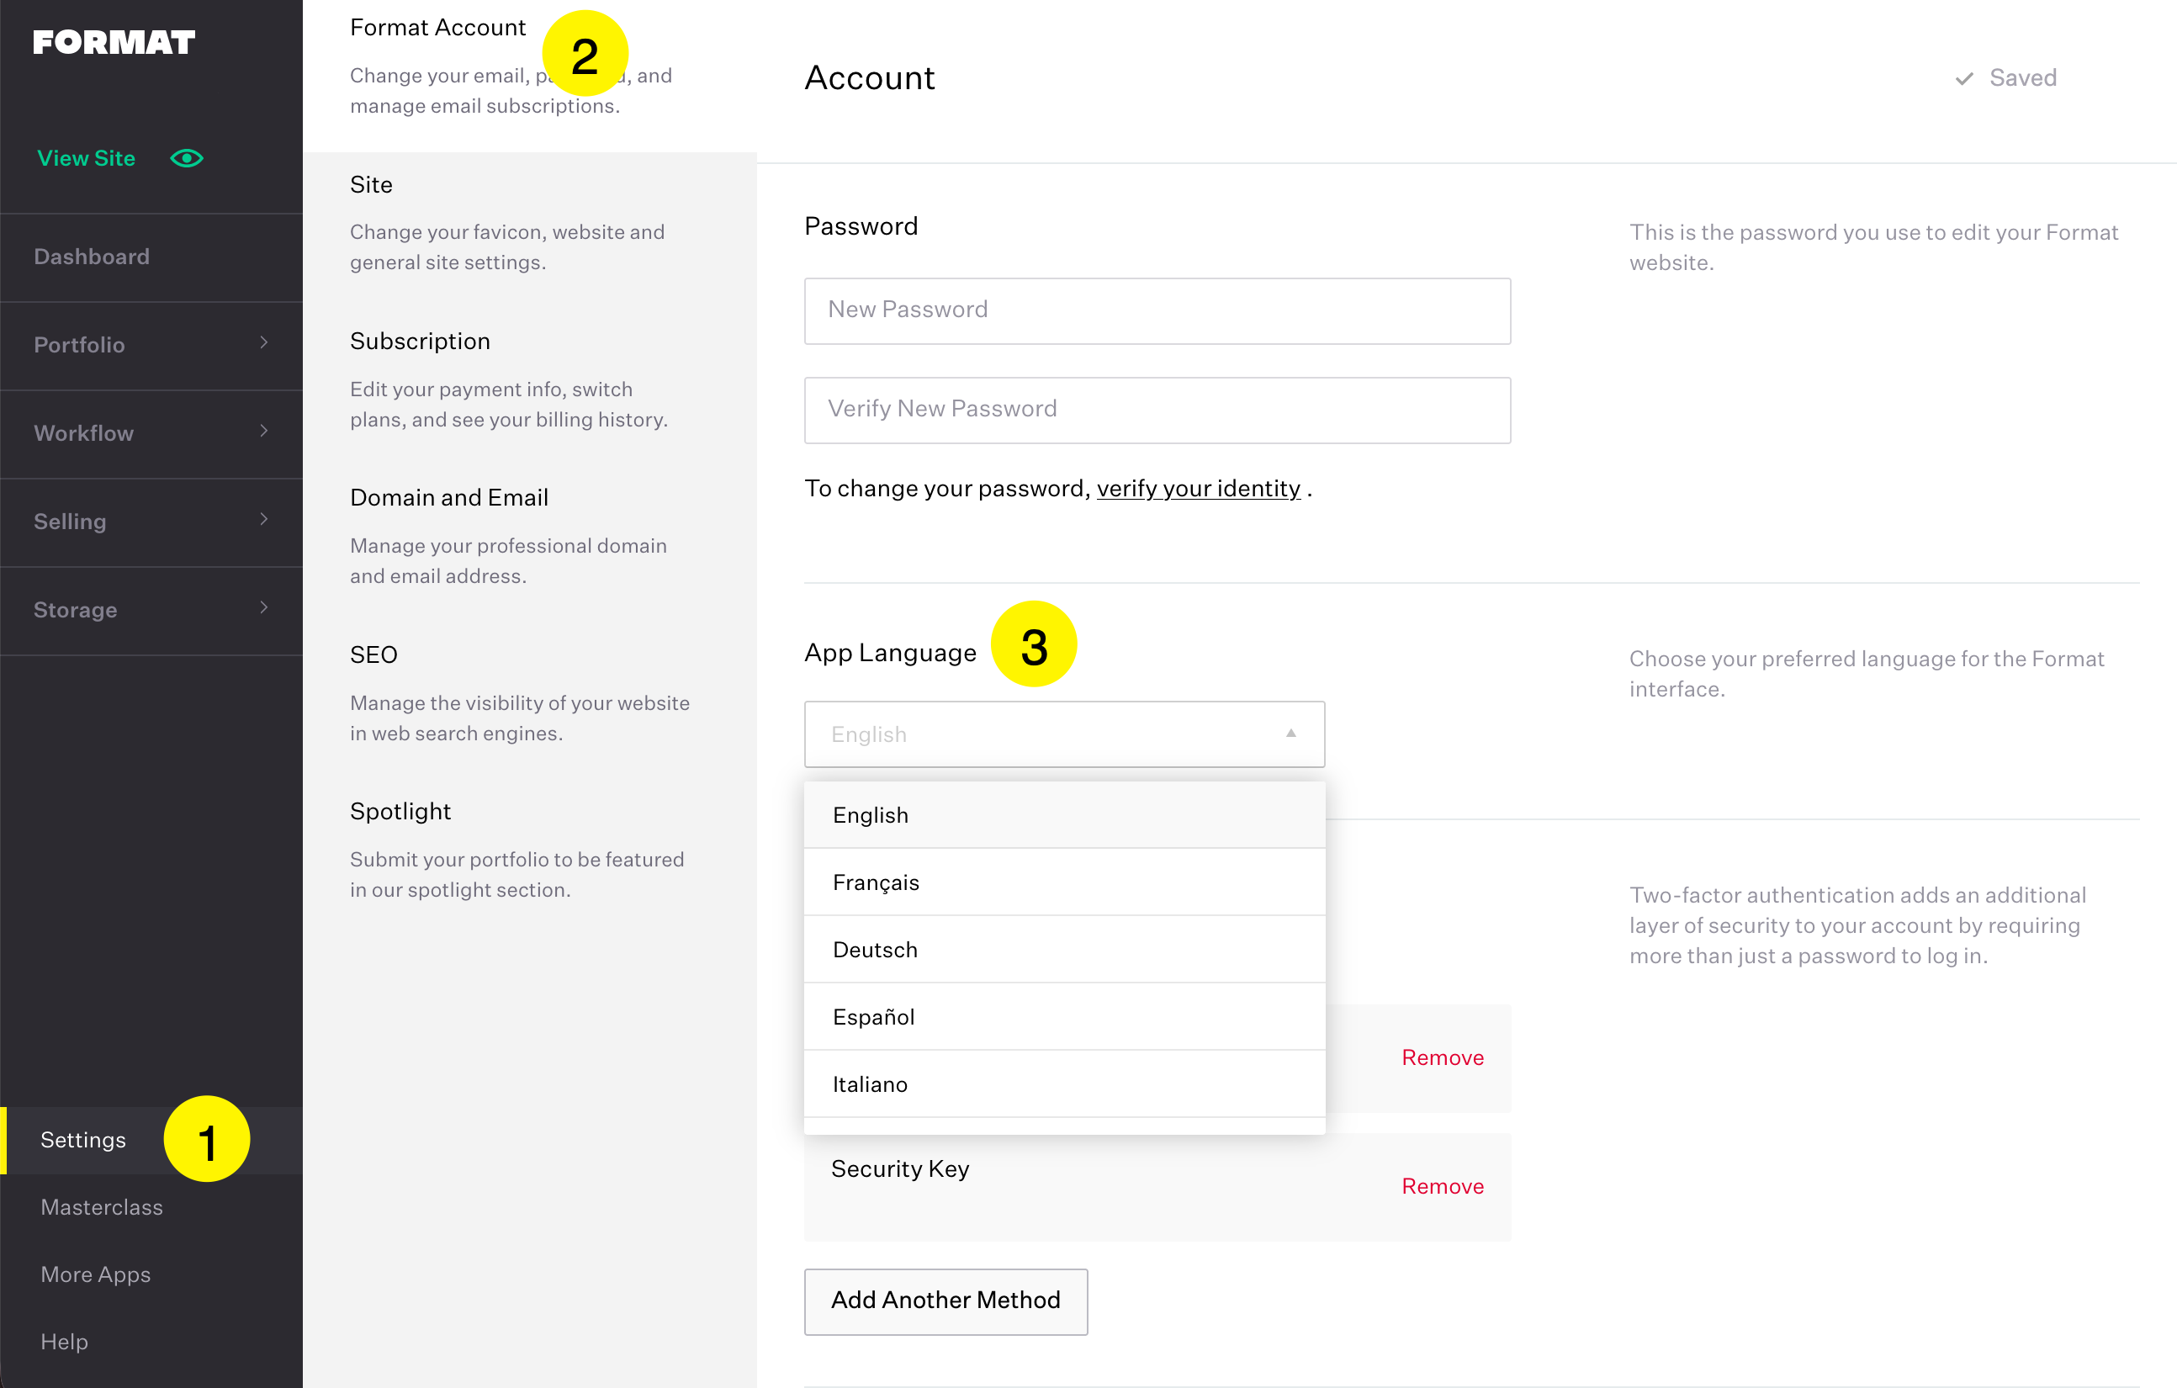Image resolution: width=2177 pixels, height=1388 pixels.
Task: Expand the Selling menu chevron
Action: pos(263,519)
